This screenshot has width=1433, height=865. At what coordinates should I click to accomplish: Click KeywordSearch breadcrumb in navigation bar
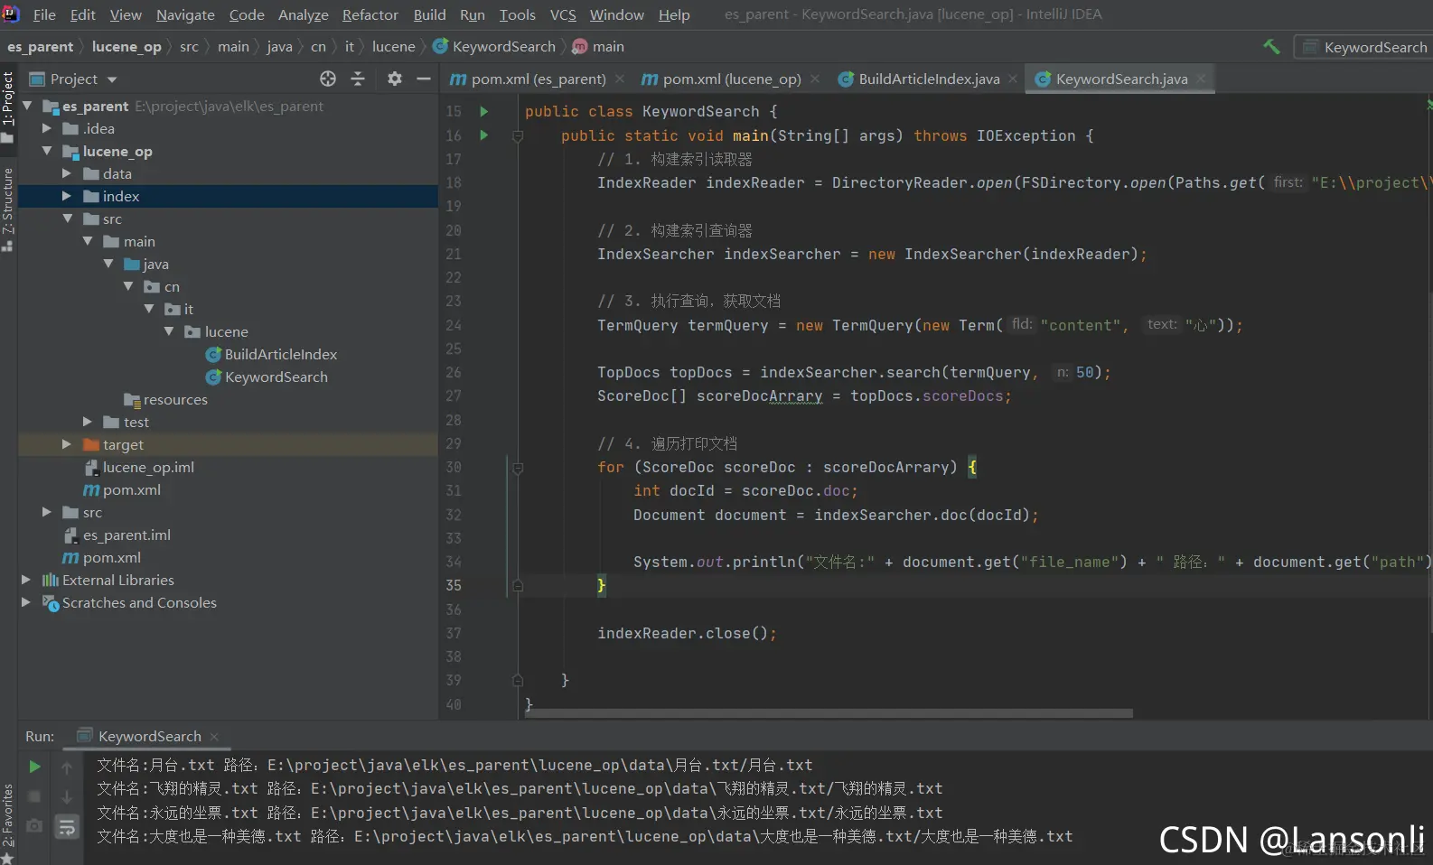494,46
